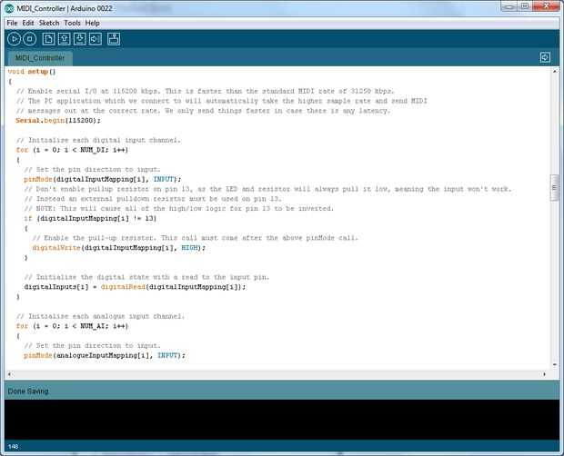Image resolution: width=564 pixels, height=456 pixels.
Task: Maximize the Arduino window
Action: [525, 6]
